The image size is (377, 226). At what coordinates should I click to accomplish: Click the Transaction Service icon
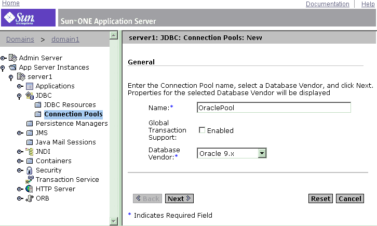[x=29, y=180]
